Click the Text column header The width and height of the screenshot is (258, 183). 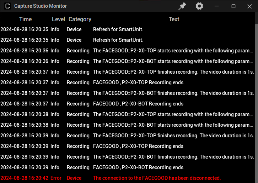coord(174,19)
